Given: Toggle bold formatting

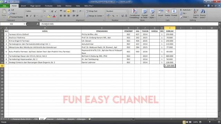Looking at the screenshot, I should (27, 16).
